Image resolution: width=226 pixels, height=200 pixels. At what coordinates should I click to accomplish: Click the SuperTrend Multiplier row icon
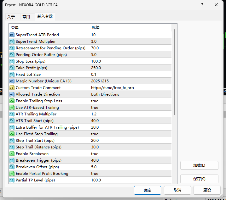point(12,42)
